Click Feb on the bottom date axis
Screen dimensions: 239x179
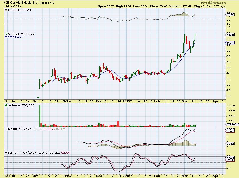coord(157,176)
